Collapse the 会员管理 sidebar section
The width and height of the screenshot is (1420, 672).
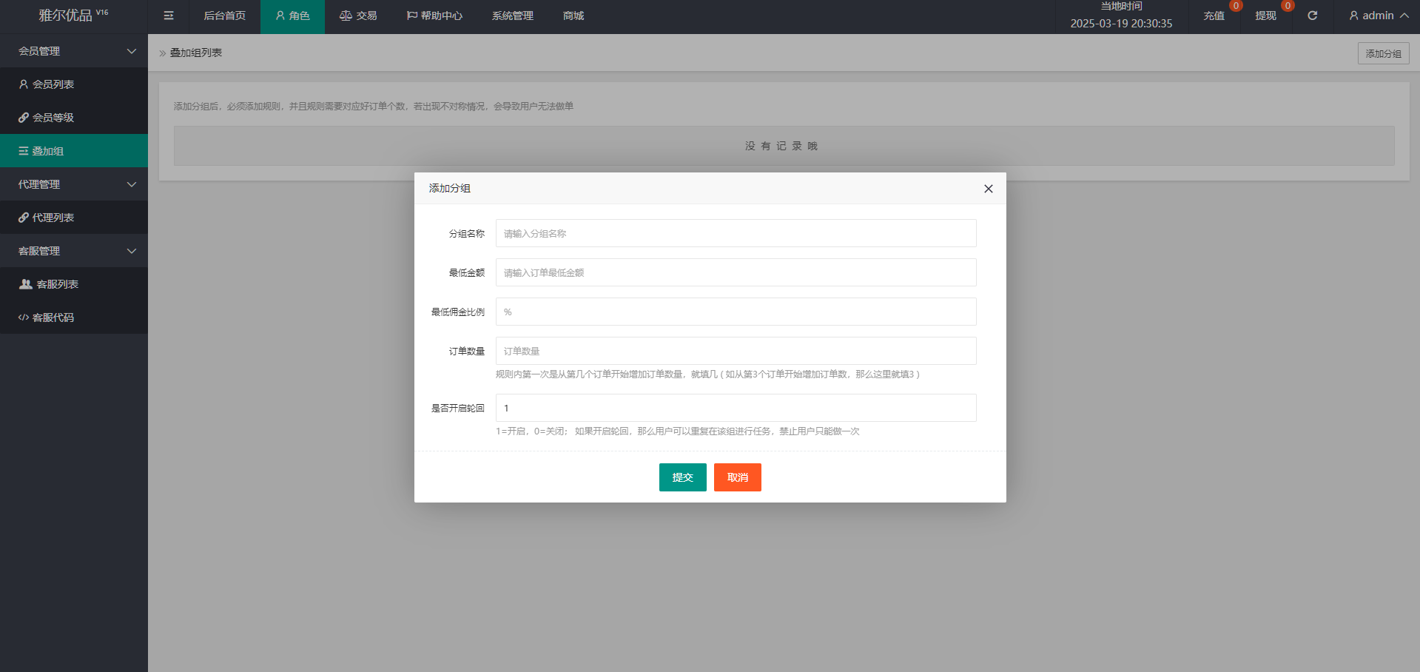point(74,51)
